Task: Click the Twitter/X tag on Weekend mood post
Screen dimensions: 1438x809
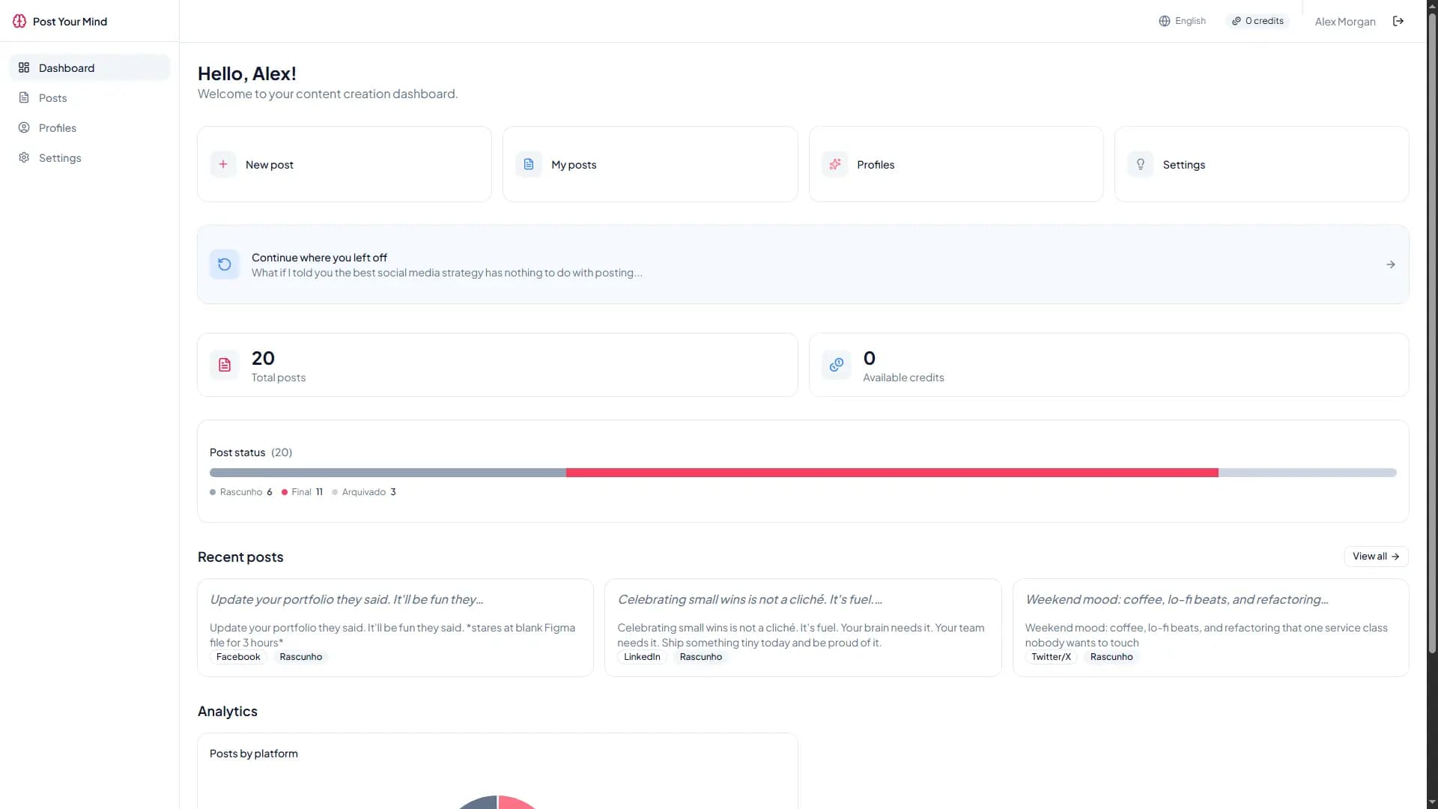Action: pyautogui.click(x=1051, y=657)
